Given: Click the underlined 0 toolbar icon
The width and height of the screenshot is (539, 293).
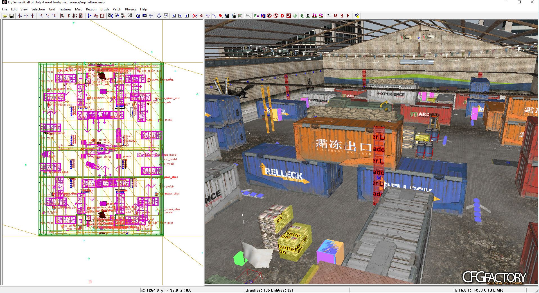Looking at the screenshot, I should tap(308, 16).
